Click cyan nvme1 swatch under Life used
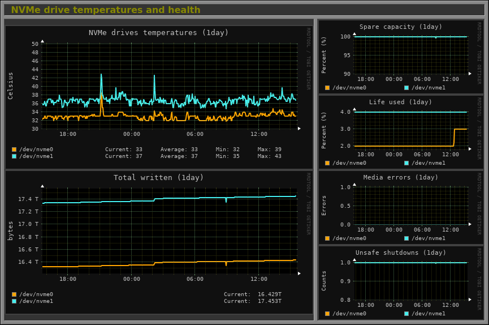The width and height of the screenshot is (489, 325). coord(406,163)
